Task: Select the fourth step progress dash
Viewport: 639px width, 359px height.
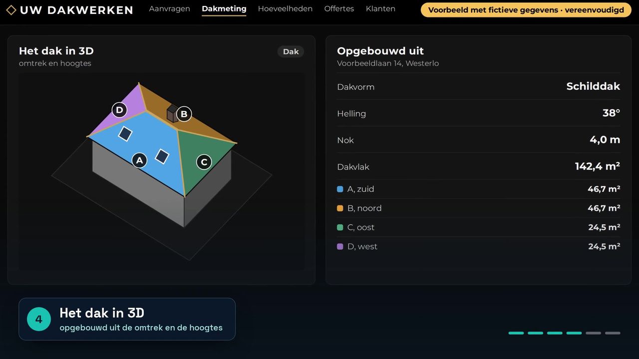Action: 574,333
